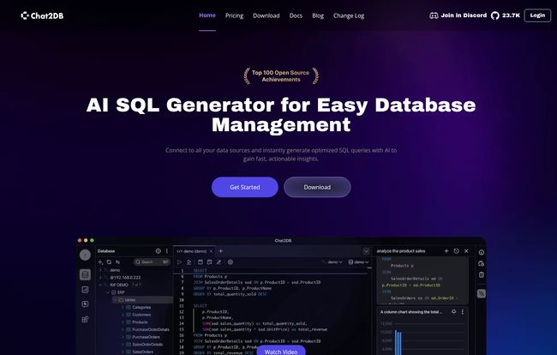Screen dimensions: 557x355
Task: Expand the Customers table
Action: click(x=123, y=315)
